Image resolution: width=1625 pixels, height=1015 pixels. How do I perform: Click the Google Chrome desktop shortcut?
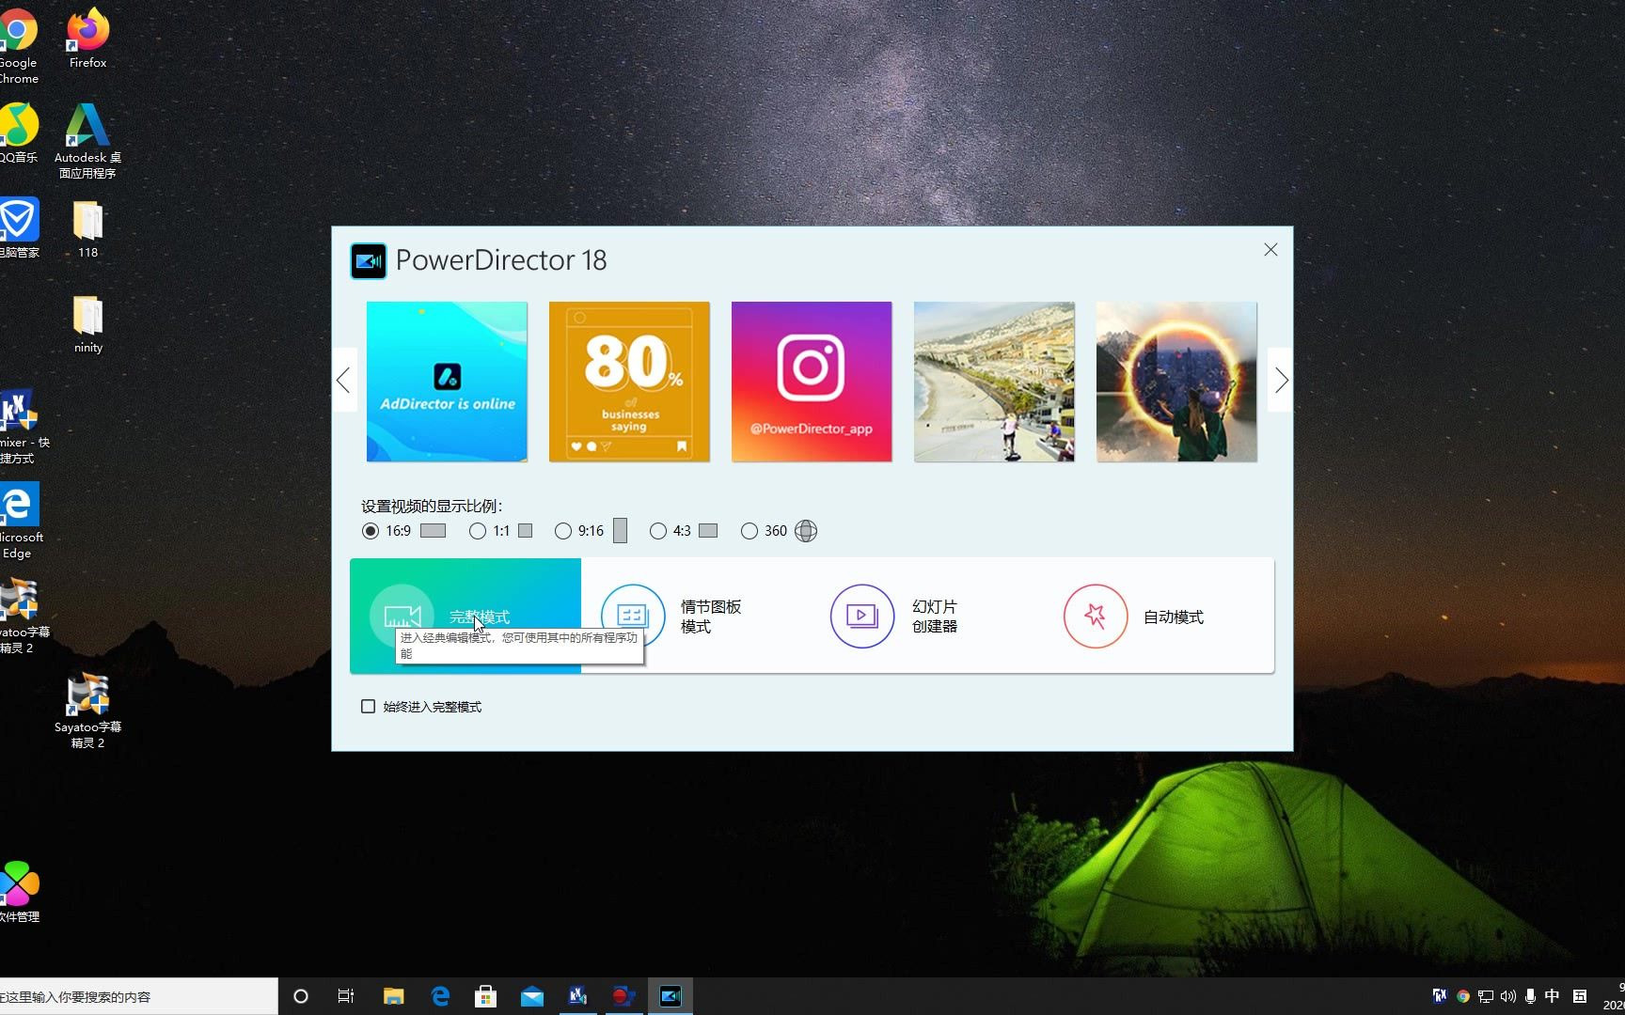[x=17, y=44]
